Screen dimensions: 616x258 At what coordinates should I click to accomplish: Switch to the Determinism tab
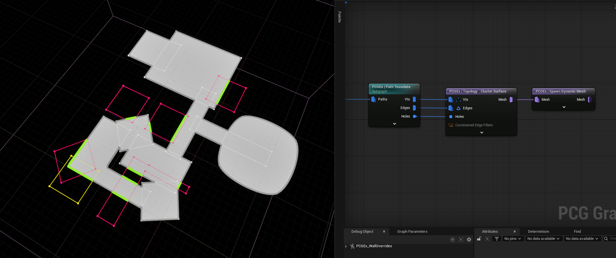click(x=538, y=232)
